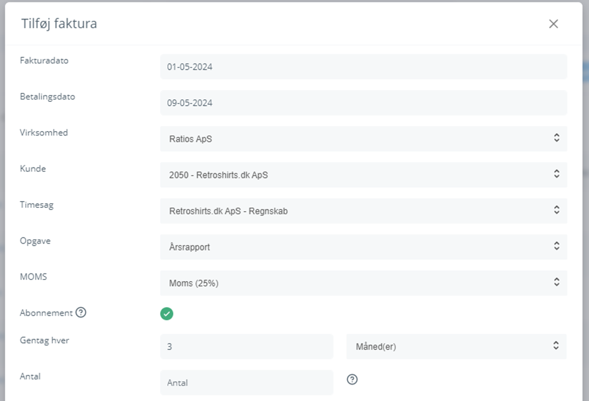Viewport: 589px width, 401px height.
Task: Click the MOMS label text
Action: tap(33, 277)
